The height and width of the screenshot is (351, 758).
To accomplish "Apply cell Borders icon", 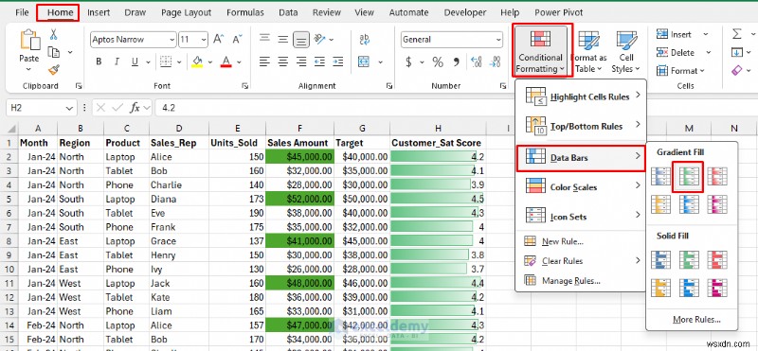I will tap(166, 61).
